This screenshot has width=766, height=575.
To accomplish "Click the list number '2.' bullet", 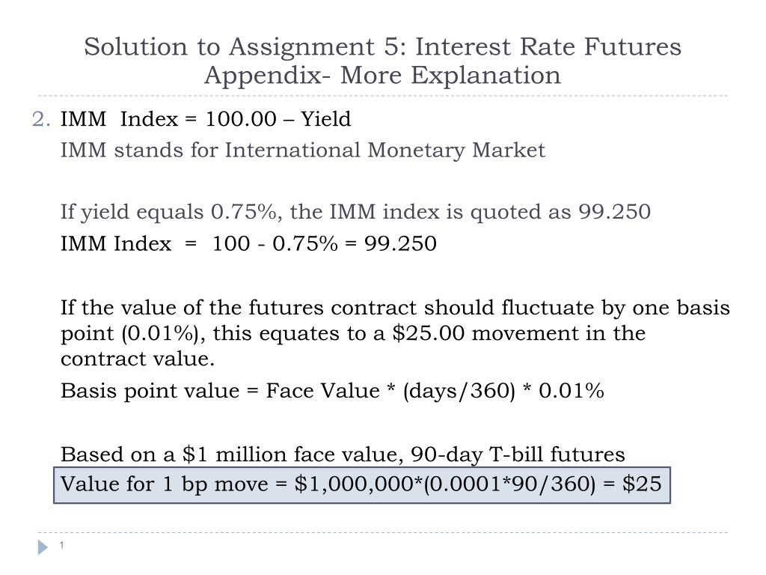I will click(42, 119).
